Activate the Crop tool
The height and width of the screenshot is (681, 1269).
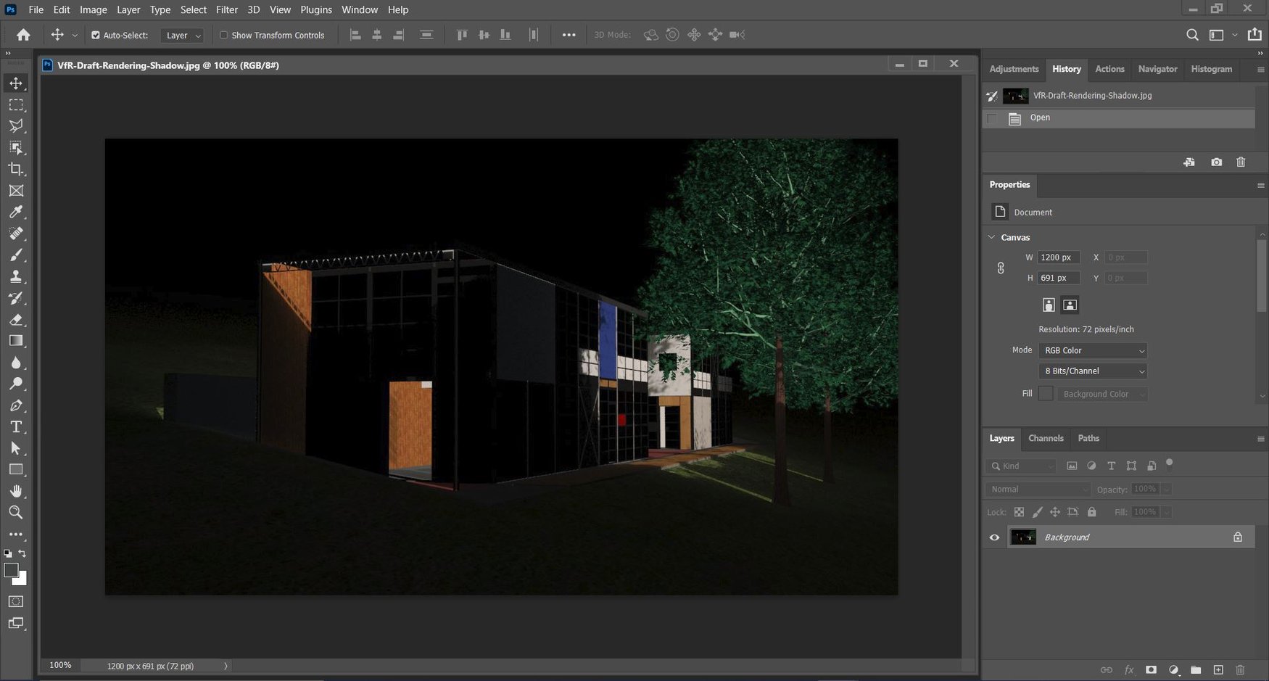pos(15,169)
